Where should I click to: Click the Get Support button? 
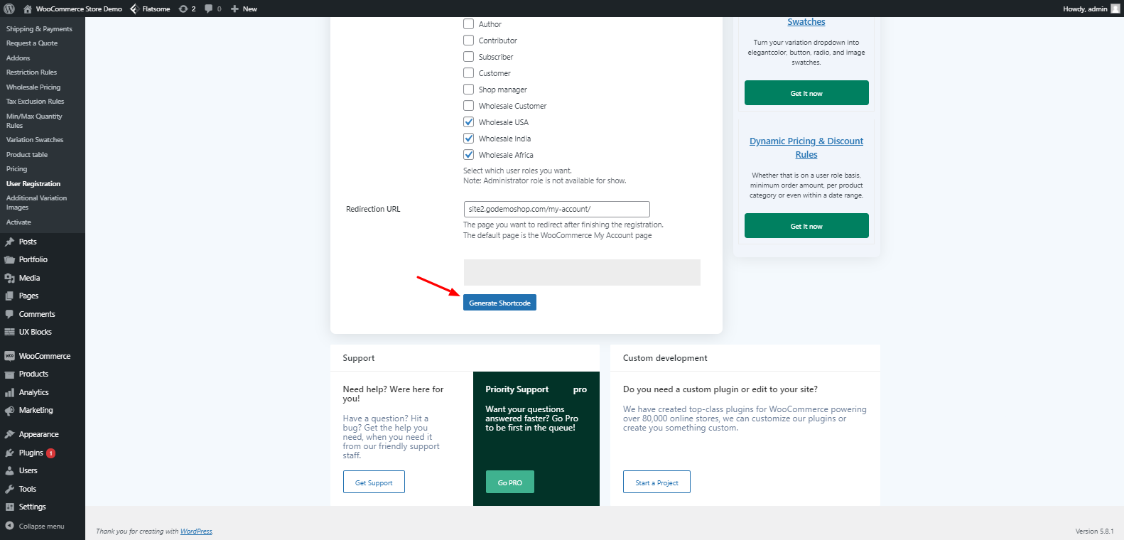tap(374, 482)
